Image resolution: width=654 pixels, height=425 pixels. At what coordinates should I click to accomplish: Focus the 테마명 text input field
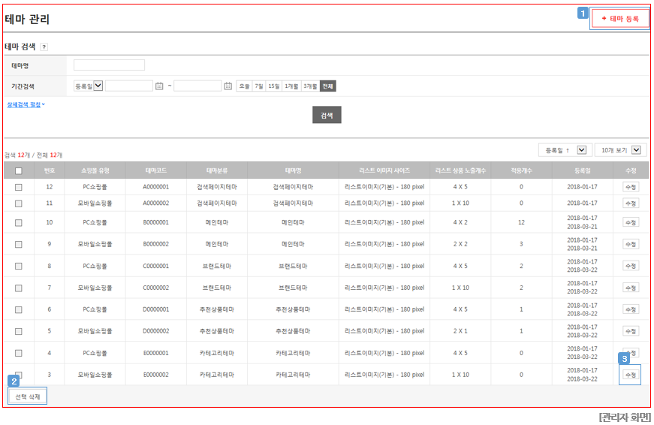coord(110,65)
